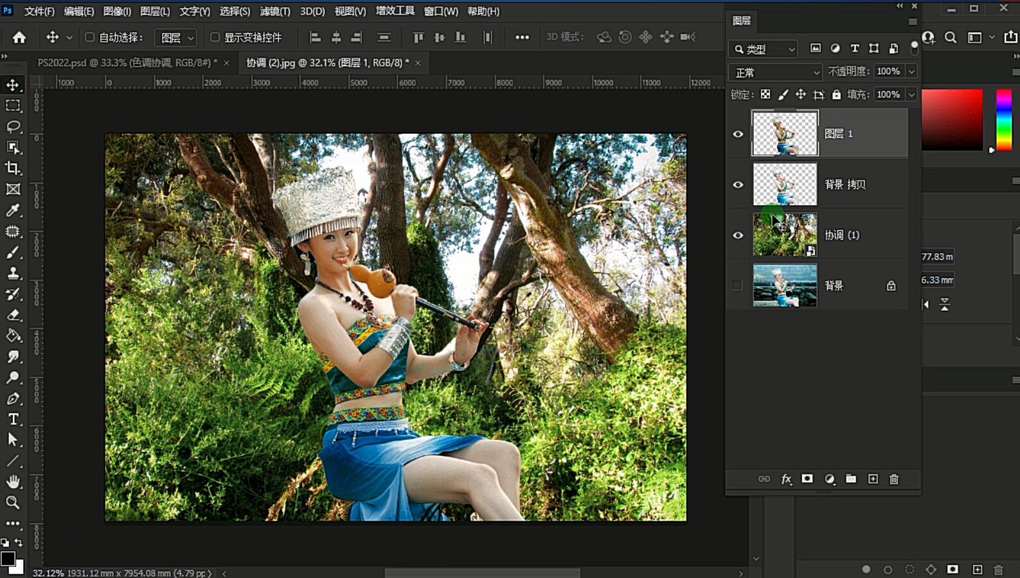Click the 图层 panel tab
This screenshot has width=1020, height=578.
coord(742,21)
